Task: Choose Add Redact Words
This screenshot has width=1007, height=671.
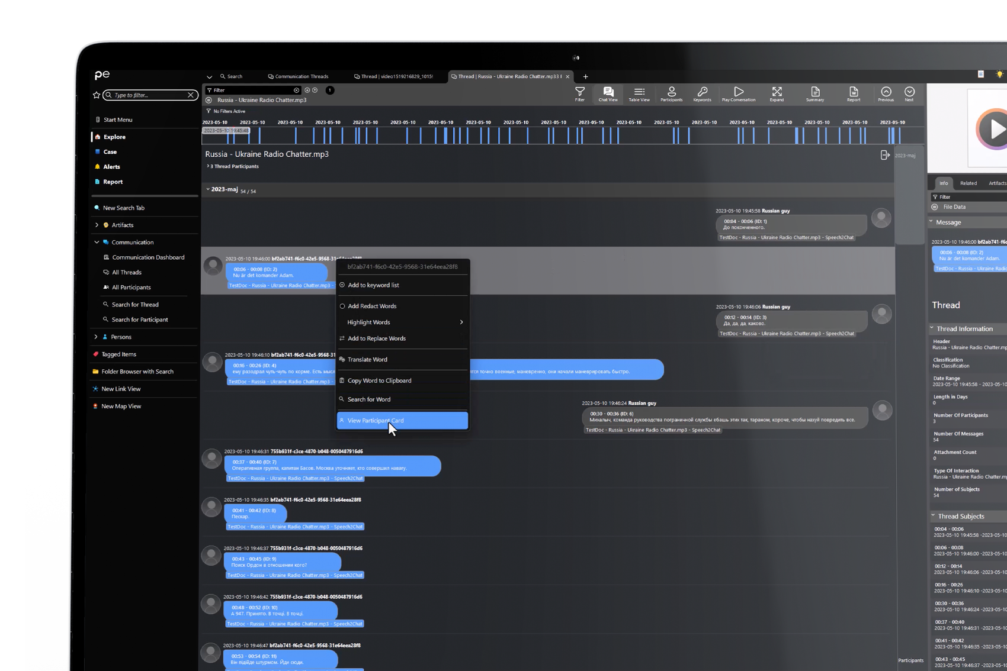Action: pos(402,306)
